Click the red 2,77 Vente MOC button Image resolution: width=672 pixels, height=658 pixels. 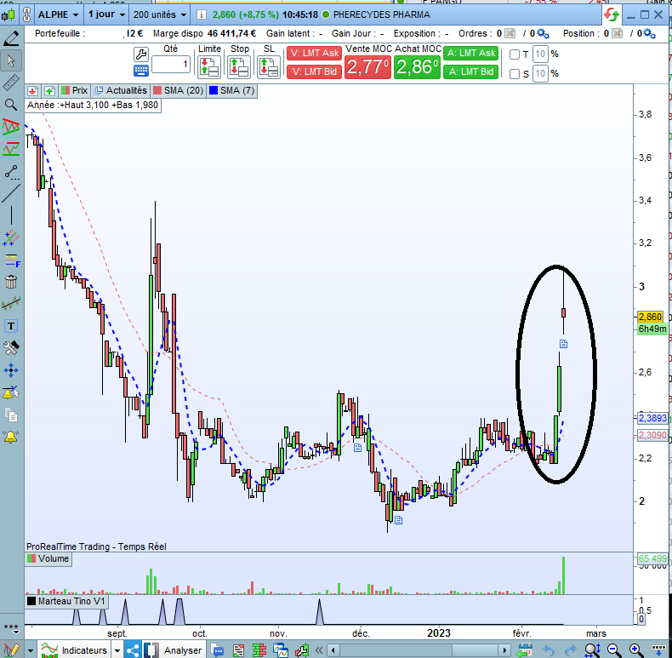[x=367, y=67]
